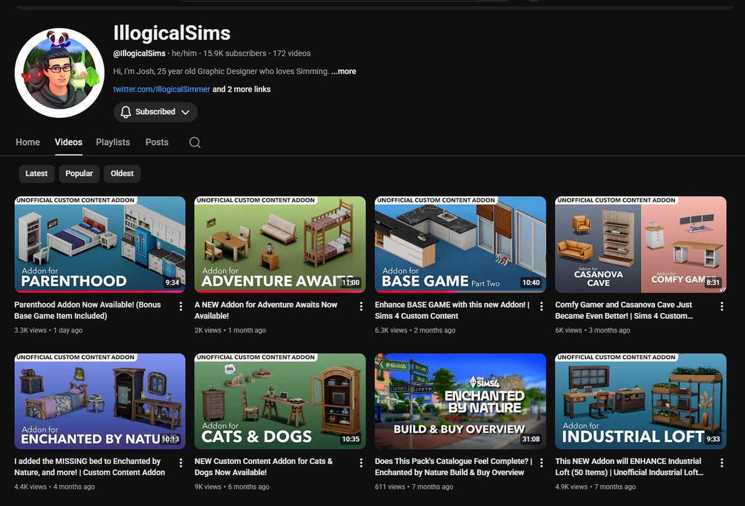The image size is (745, 506).
Task: Open options menu for Parenthood Addon video
Action: coord(181,306)
